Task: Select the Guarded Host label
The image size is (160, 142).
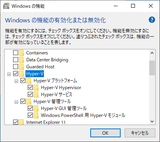Action: [x=40, y=67]
